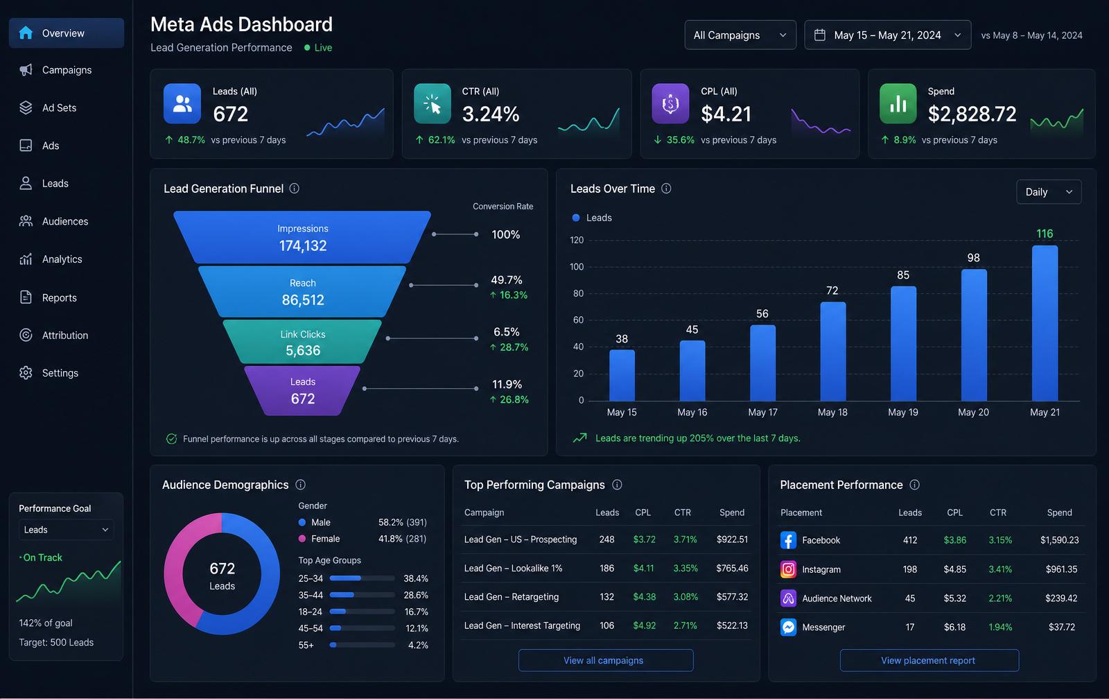Click the Female legend color dot

coord(302,539)
